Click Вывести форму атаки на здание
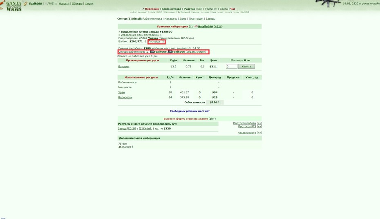This screenshot has width=380, height=219. click(186, 119)
